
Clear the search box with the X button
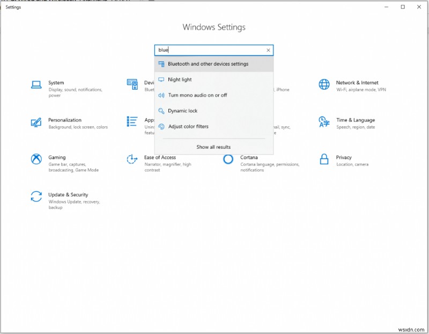268,50
